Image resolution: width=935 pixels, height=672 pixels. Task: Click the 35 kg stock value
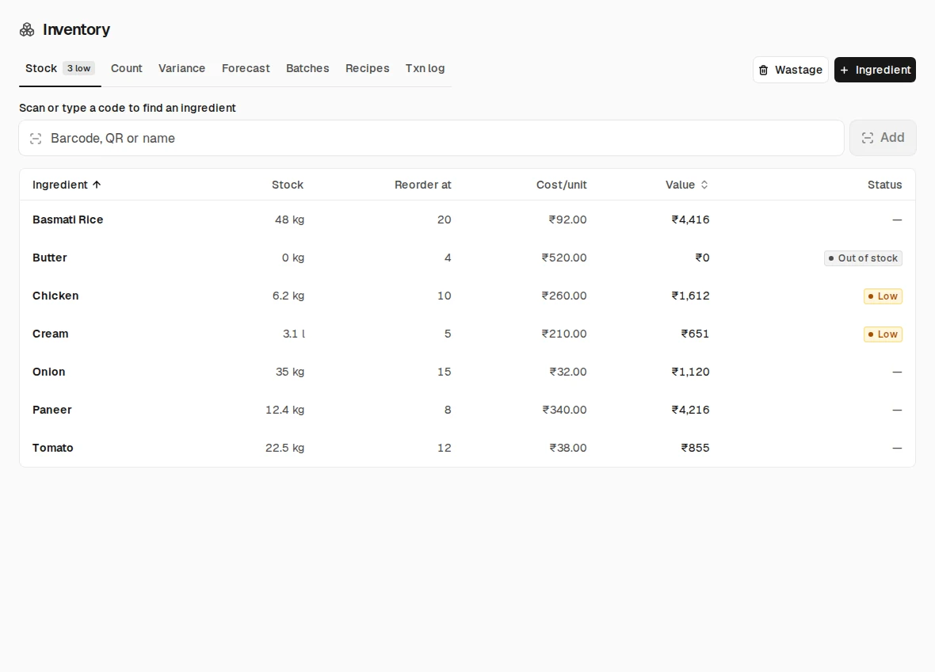(290, 372)
